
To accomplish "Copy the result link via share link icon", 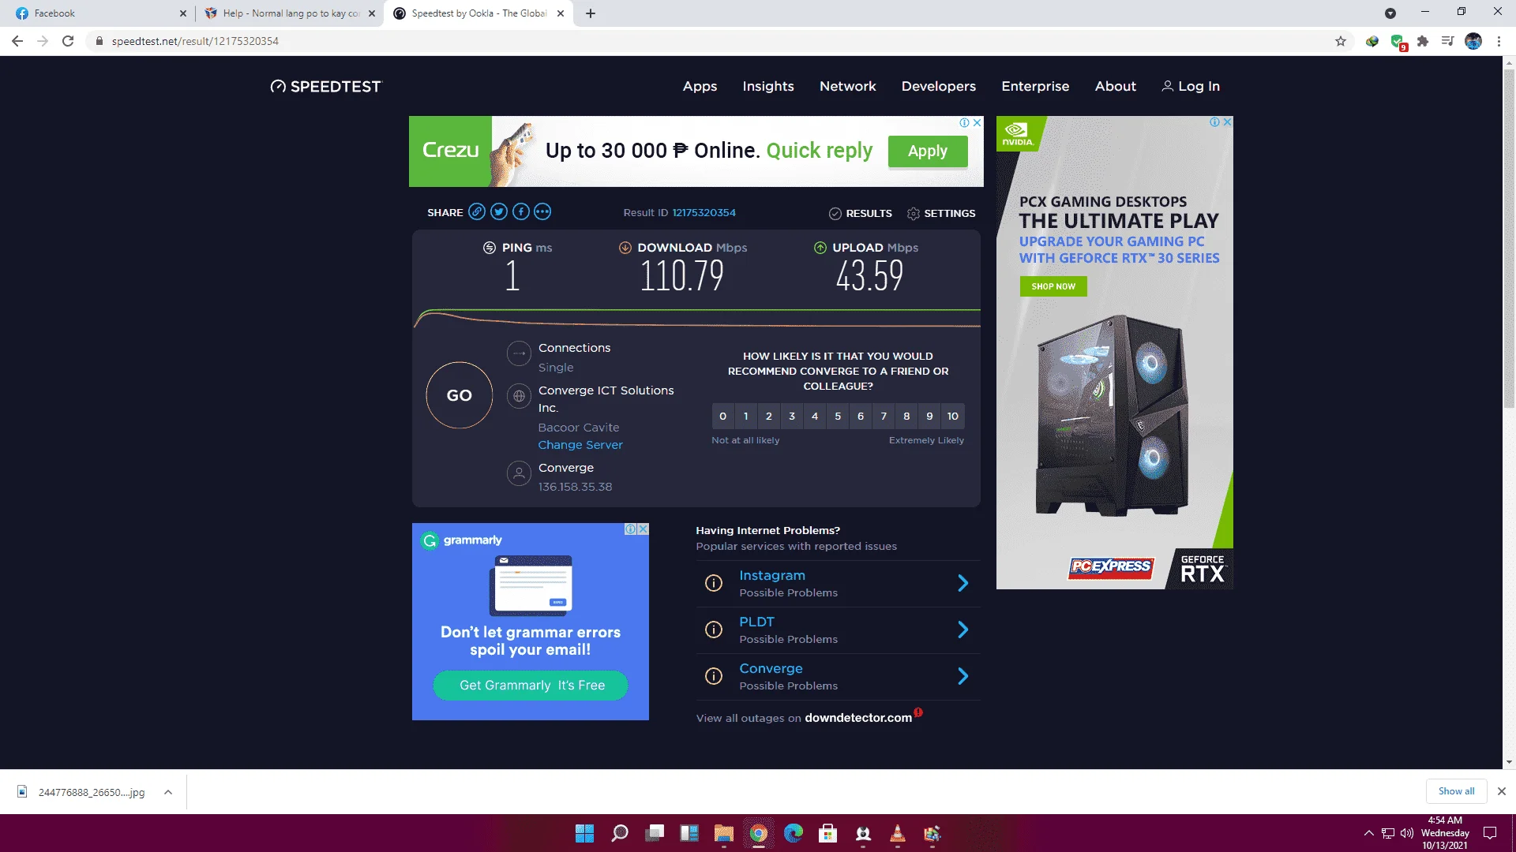I will pyautogui.click(x=476, y=211).
